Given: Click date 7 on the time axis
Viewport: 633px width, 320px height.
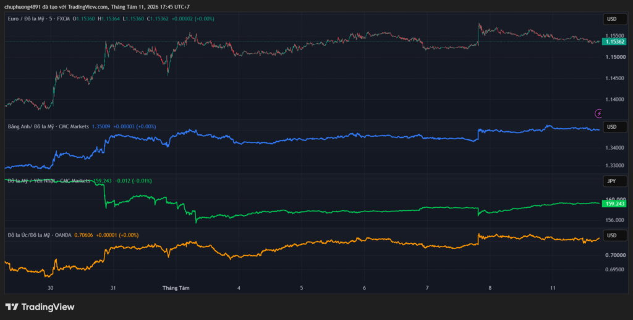Looking at the screenshot, I should (x=427, y=288).
